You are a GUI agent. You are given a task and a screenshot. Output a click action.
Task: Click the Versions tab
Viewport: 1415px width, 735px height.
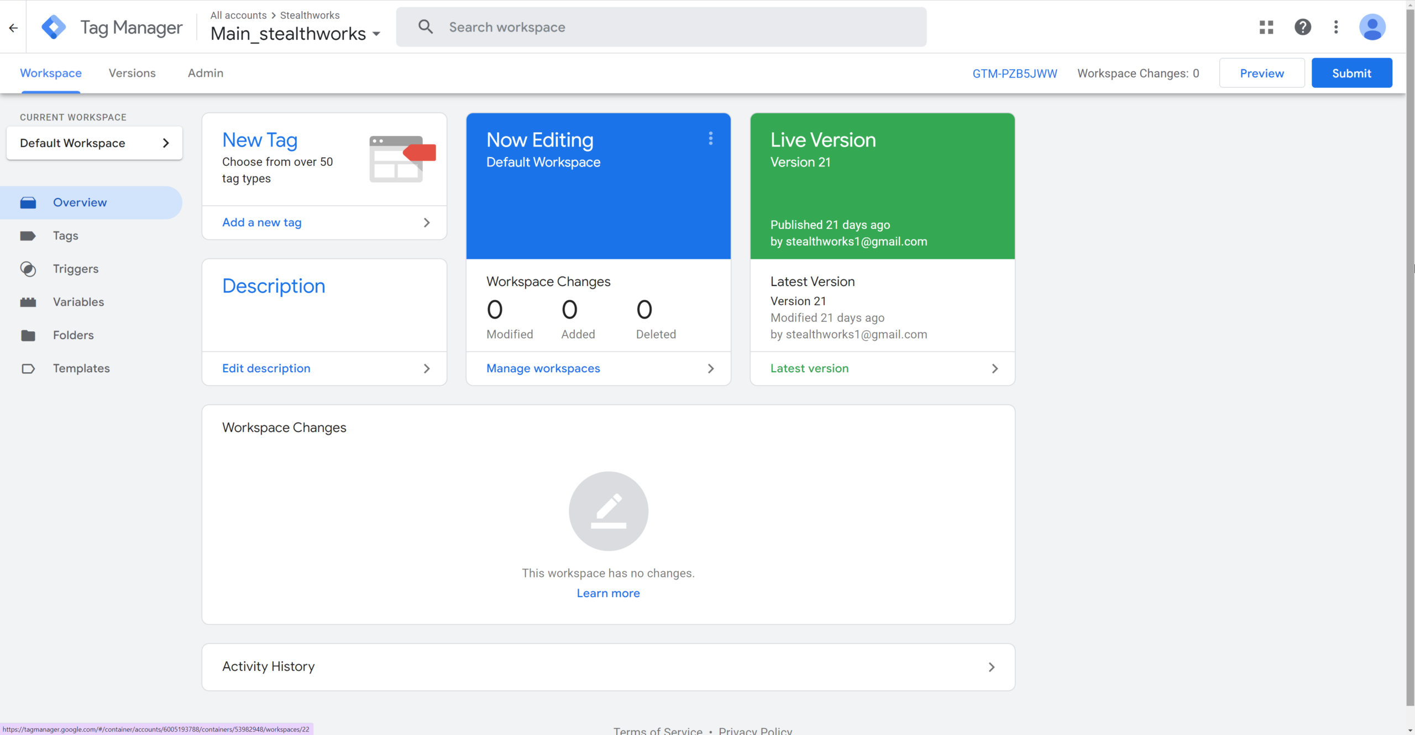[x=131, y=73]
